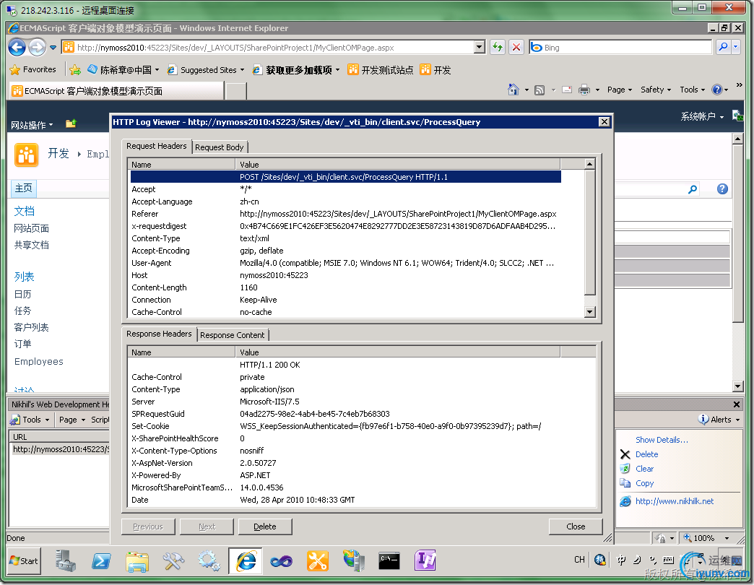Image resolution: width=754 pixels, height=585 pixels.
Task: Open Internet Explorer taskbar icon
Action: click(x=246, y=561)
